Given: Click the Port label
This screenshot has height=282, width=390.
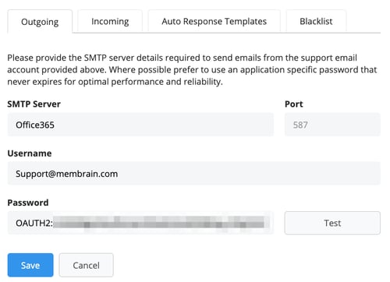Looking at the screenshot, I should [x=294, y=104].
